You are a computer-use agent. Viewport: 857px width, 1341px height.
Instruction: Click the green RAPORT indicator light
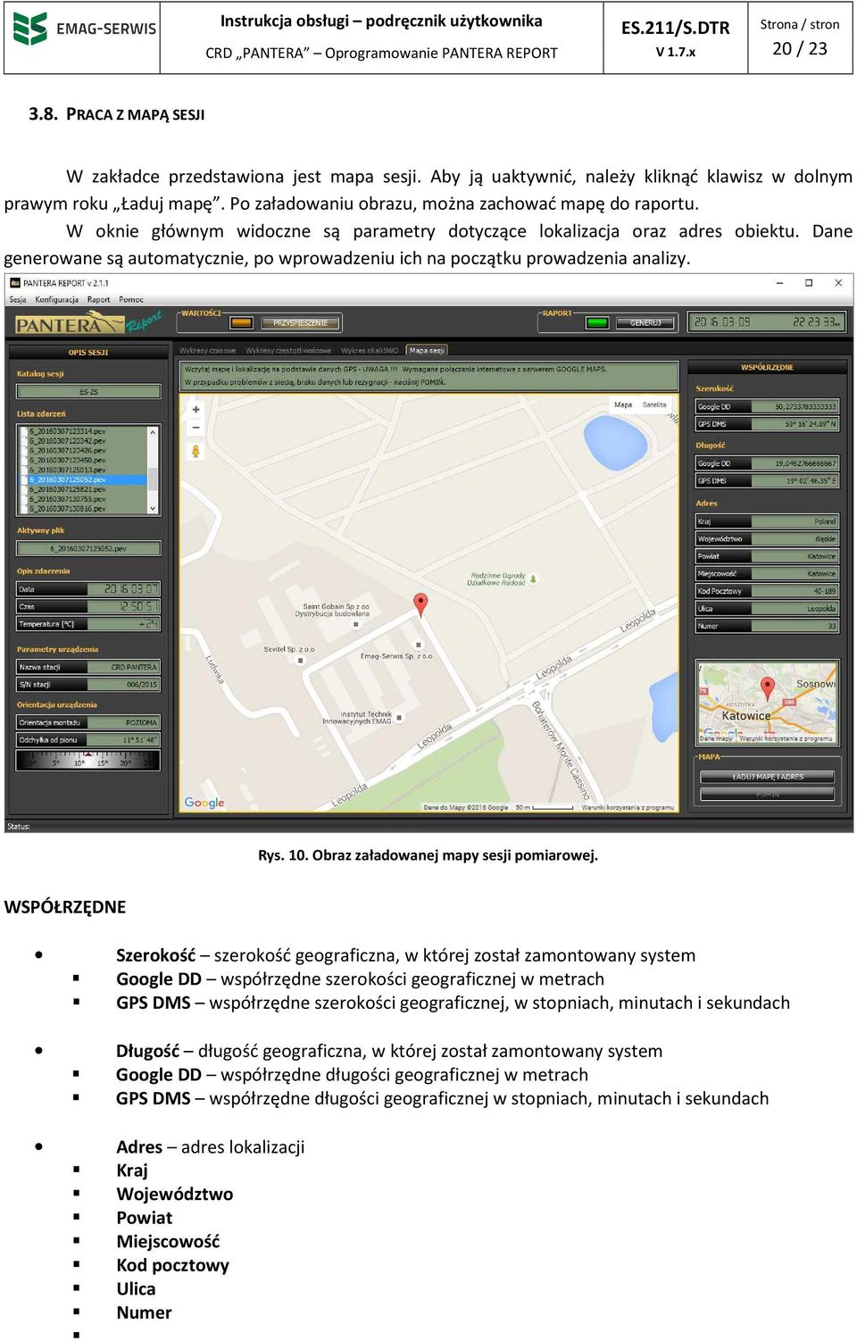[597, 322]
